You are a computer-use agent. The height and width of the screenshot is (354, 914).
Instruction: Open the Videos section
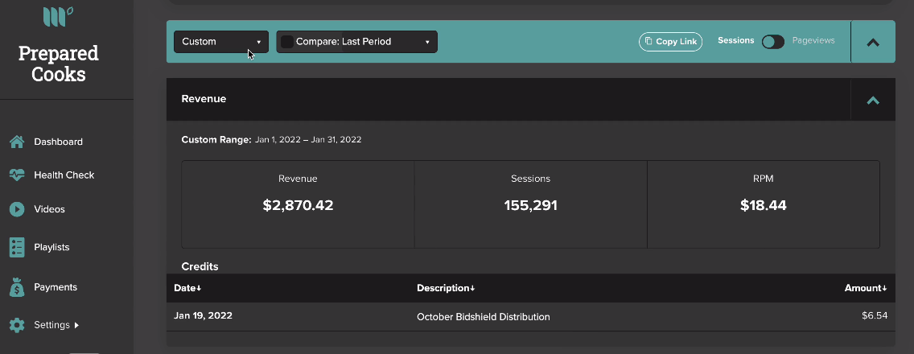(x=50, y=209)
